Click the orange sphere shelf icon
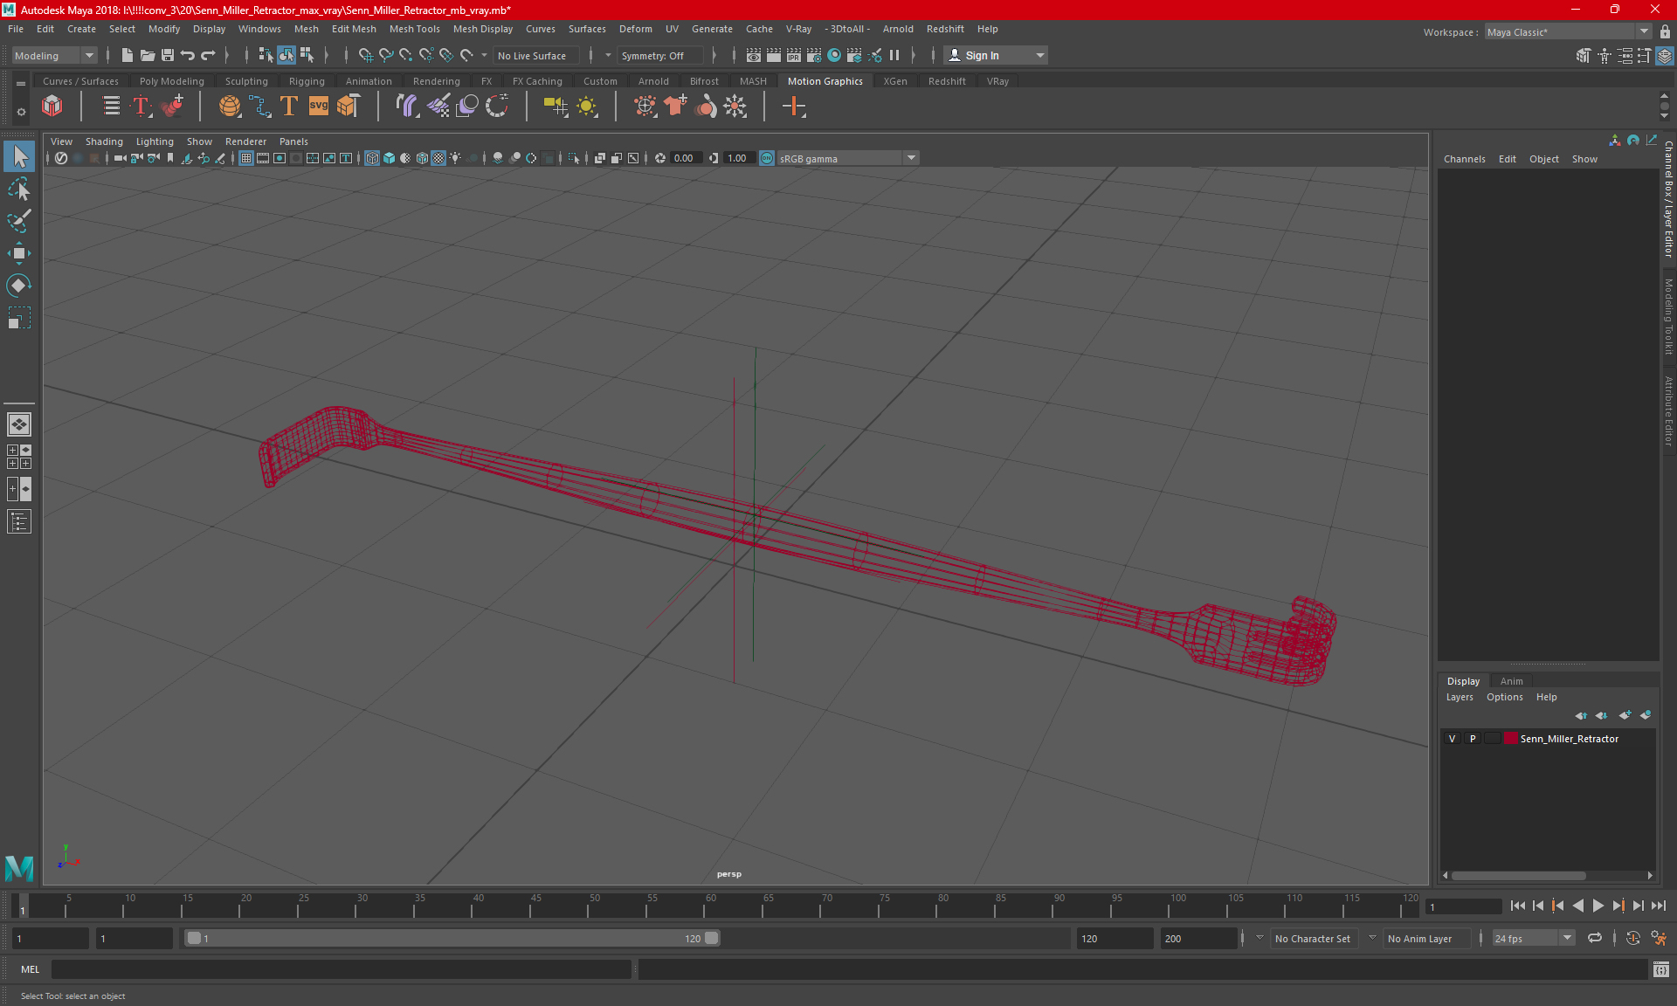1677x1006 pixels. pyautogui.click(x=230, y=107)
